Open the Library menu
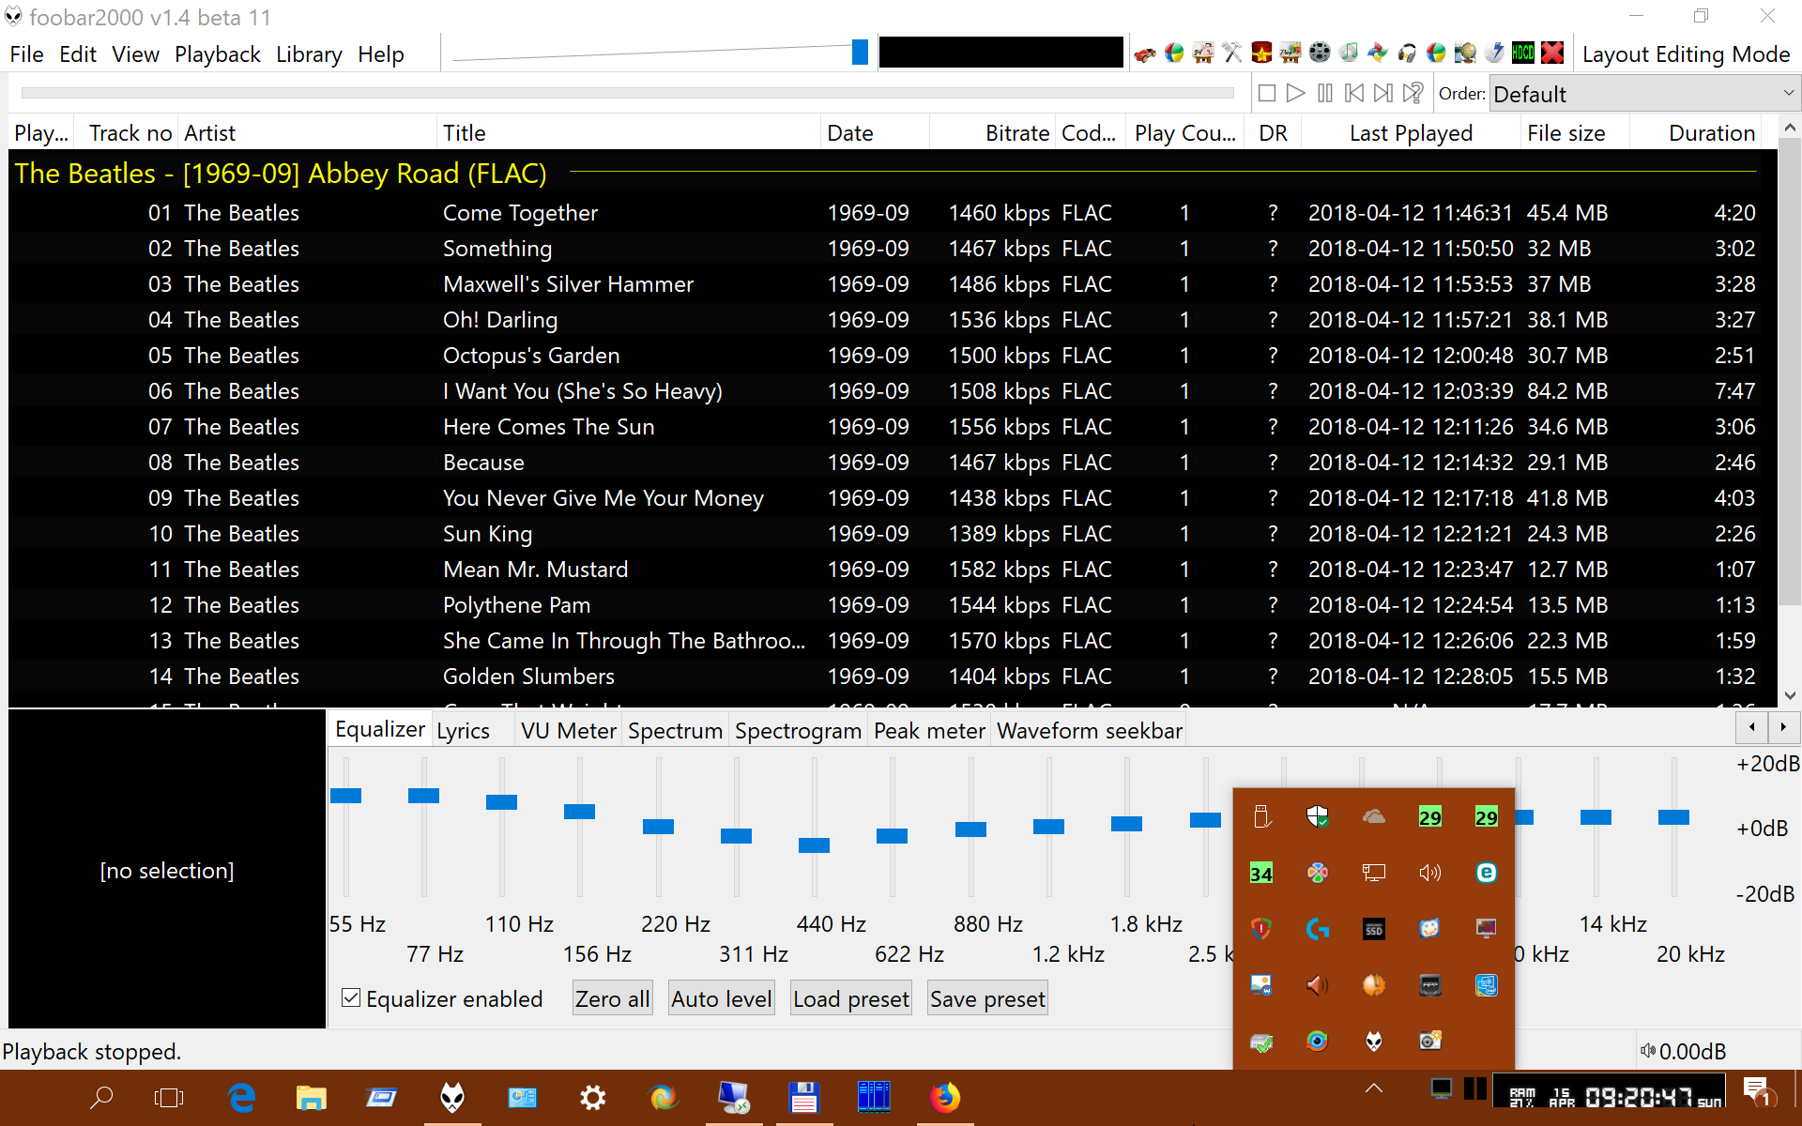Screen dimensions: 1802x1126 coord(309,54)
